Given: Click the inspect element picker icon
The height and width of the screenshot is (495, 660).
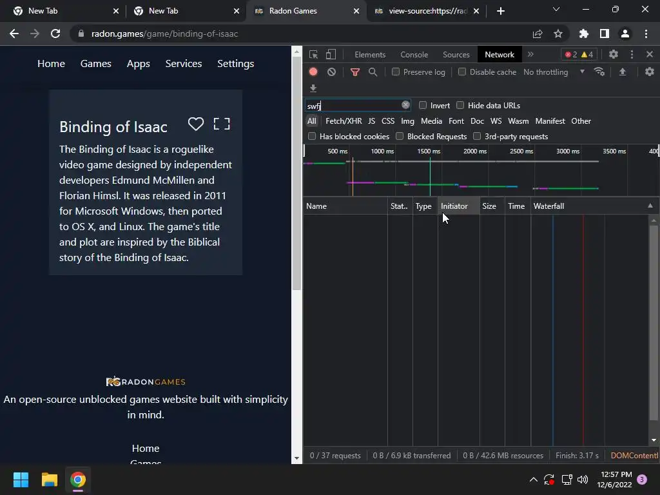Looking at the screenshot, I should [x=313, y=54].
